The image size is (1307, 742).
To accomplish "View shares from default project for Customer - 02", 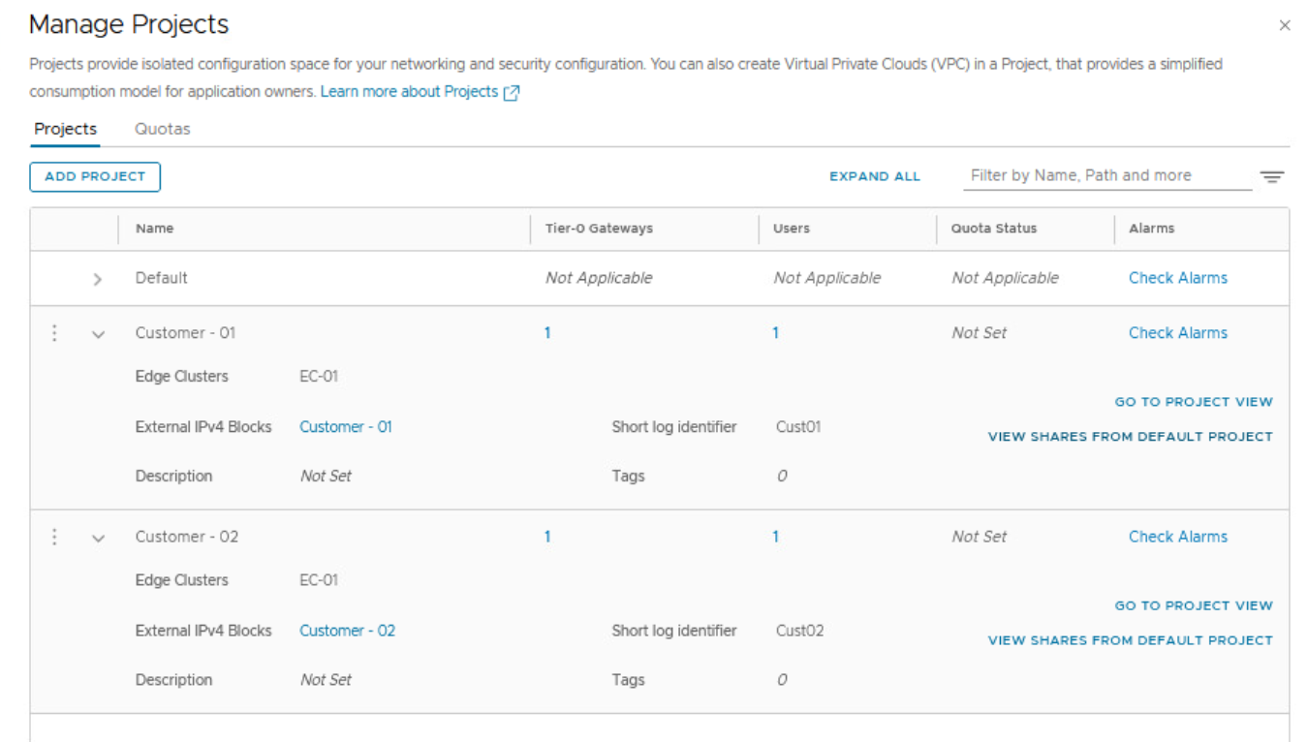I will pyautogui.click(x=1130, y=640).
